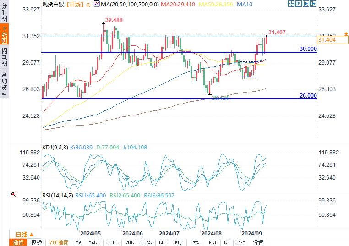
Task: Click the current price tag 31.404
Action: tap(333, 40)
